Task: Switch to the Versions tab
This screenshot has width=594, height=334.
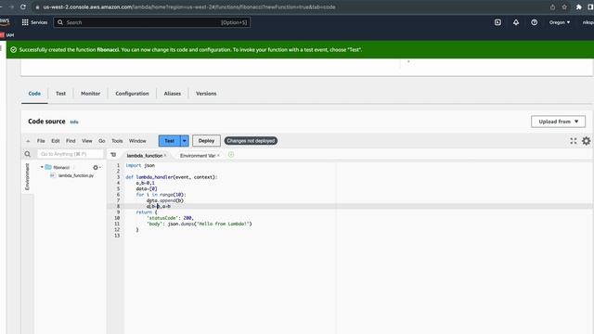Action: [206, 94]
